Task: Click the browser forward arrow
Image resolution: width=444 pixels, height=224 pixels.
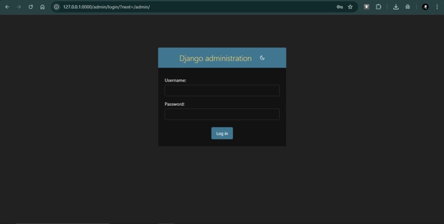Action: (19, 7)
